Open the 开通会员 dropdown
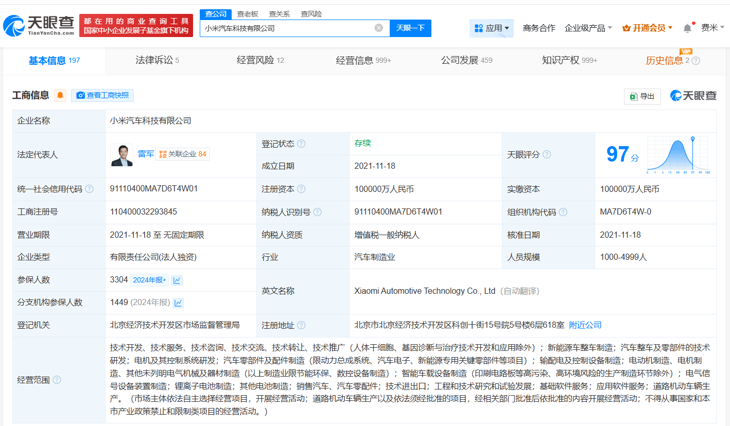 click(x=648, y=28)
